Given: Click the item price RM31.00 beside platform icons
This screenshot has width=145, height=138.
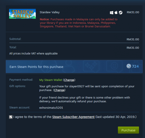Looking at the screenshot, I should pyautogui.click(x=133, y=12).
